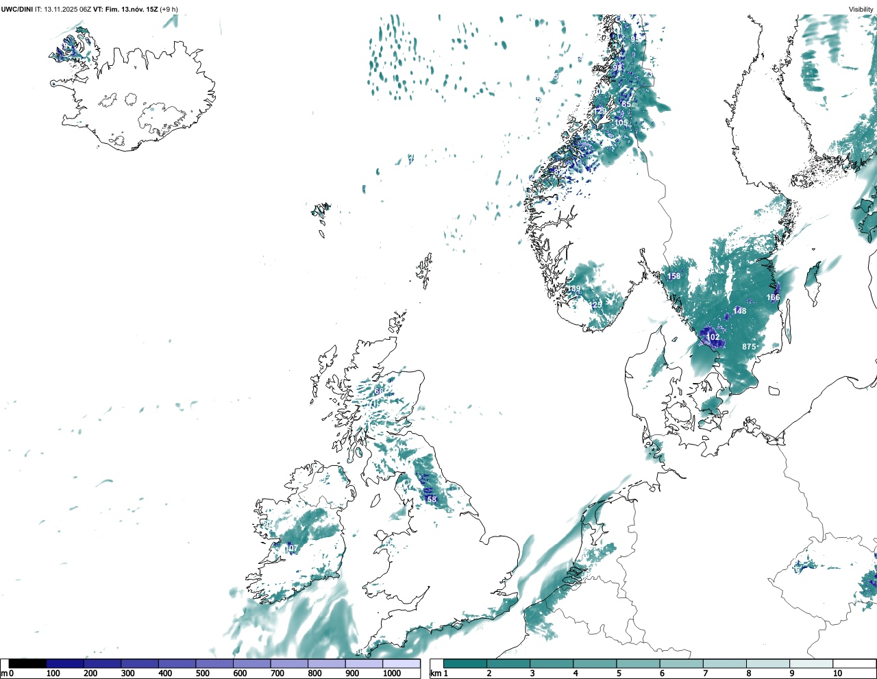Click the '166' value in eastern Sweden
The image size is (877, 679).
773,297
